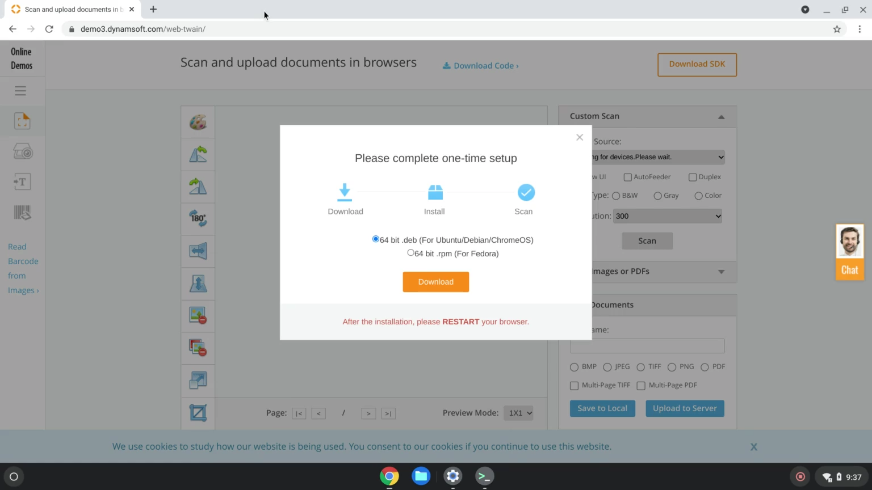Image resolution: width=872 pixels, height=490 pixels.
Task: Click Save to Local button
Action: pos(602,408)
